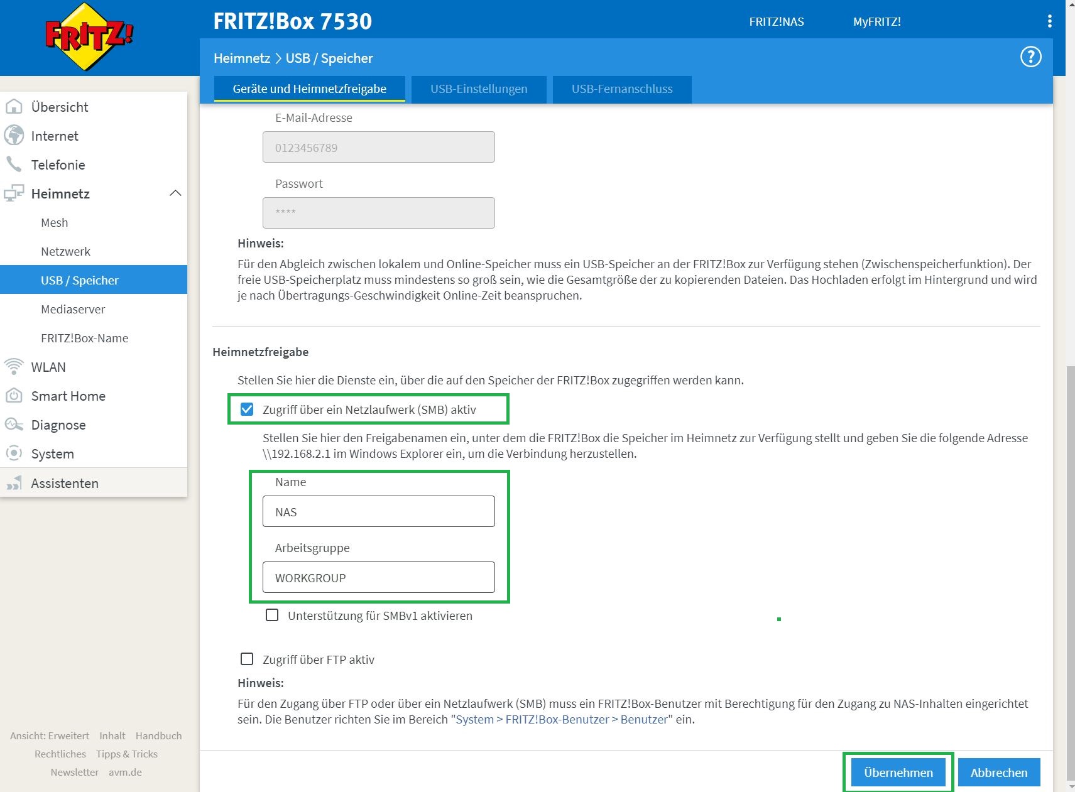Click the Smart Home icon
Image resolution: width=1075 pixels, height=792 pixels.
coord(14,396)
